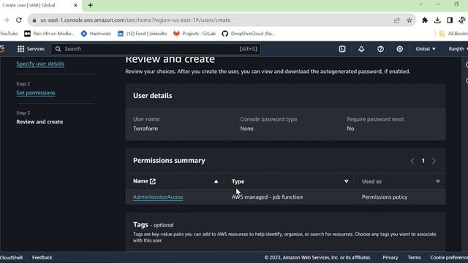Image resolution: width=468 pixels, height=263 pixels.
Task: Open All Bookmarks folder
Action: click(453, 34)
